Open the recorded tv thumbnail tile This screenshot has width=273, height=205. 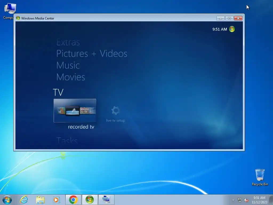point(75,111)
